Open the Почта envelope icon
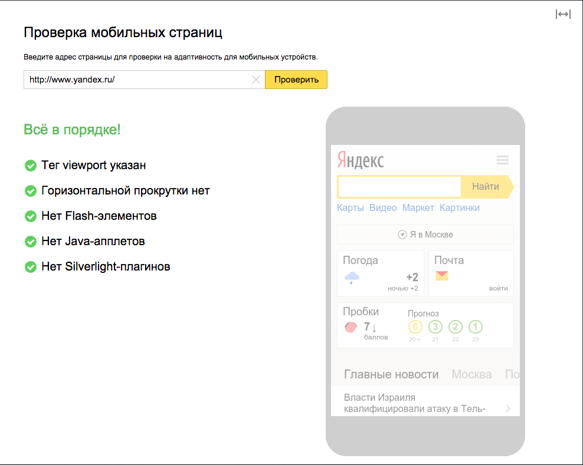 442,275
